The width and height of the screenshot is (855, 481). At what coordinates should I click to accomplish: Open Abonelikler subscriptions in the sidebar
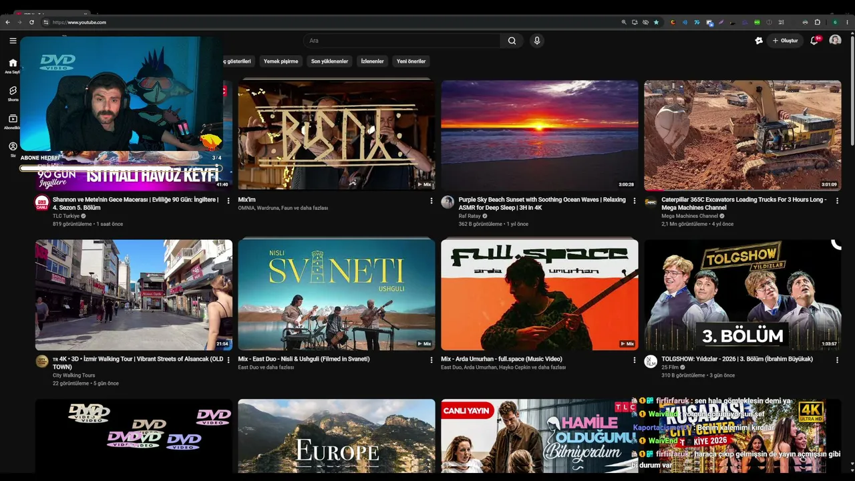[x=13, y=121]
